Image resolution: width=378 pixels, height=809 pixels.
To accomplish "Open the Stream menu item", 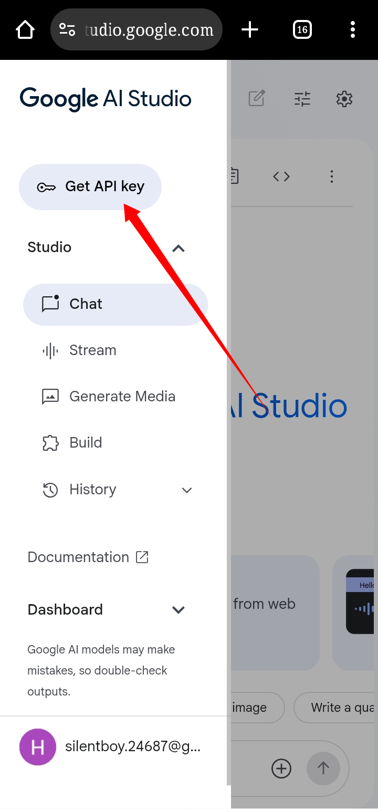I will point(92,350).
